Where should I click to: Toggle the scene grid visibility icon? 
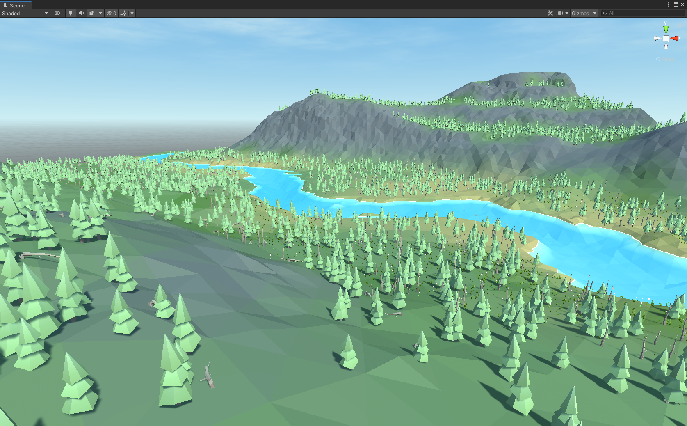(x=122, y=13)
